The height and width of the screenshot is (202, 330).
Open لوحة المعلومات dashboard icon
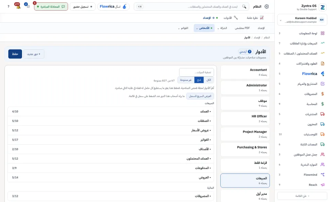click(x=322, y=33)
